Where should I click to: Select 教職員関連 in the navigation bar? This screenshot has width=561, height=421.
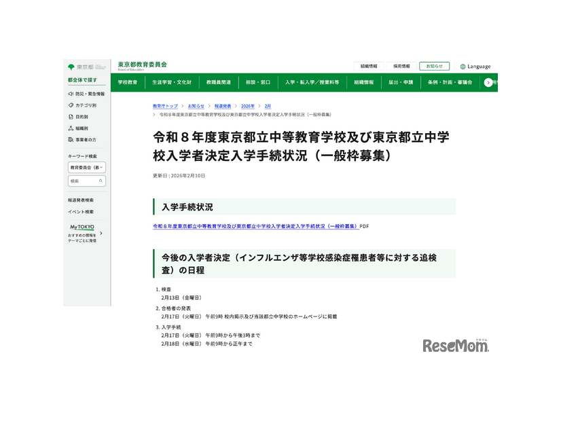(219, 82)
